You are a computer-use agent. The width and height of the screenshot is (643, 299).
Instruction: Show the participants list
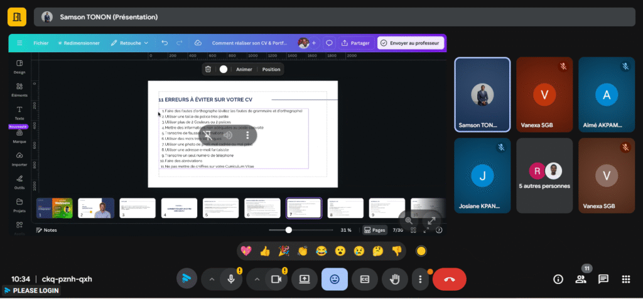(580, 279)
